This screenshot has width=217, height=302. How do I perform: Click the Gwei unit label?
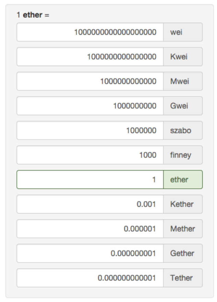(183, 106)
